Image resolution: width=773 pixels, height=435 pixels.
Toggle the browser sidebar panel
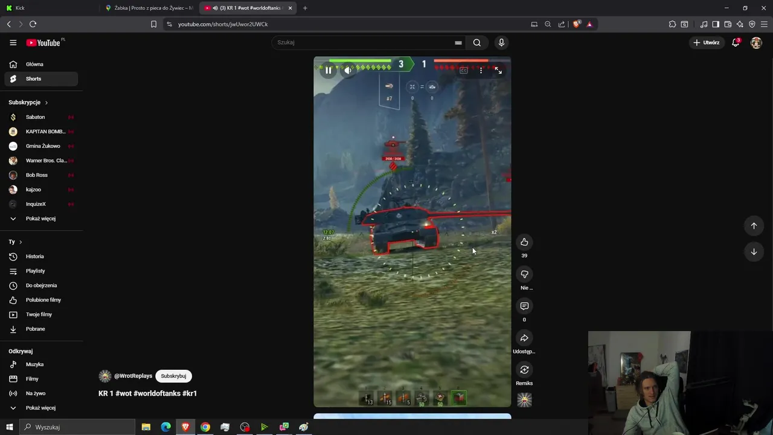coord(716,24)
